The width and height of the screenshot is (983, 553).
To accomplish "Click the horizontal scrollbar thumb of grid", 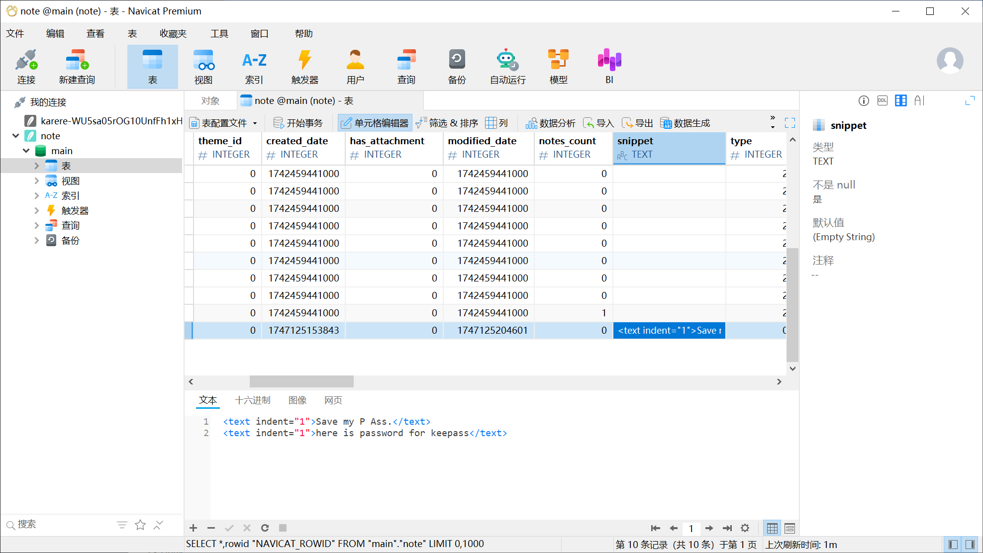I will click(301, 381).
